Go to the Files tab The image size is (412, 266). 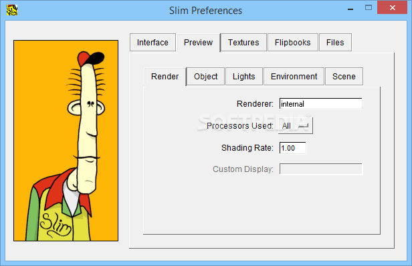(335, 43)
